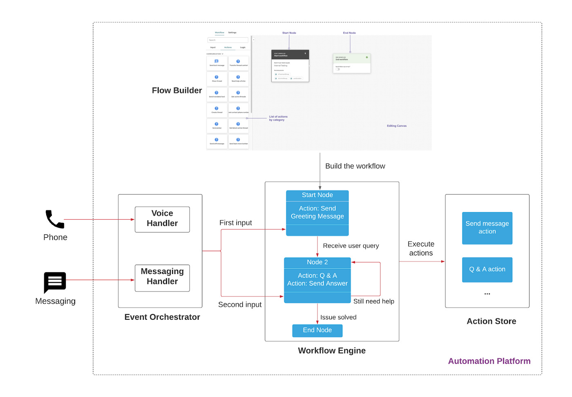
Task: Click the green check on End workflow node
Action: (367, 57)
